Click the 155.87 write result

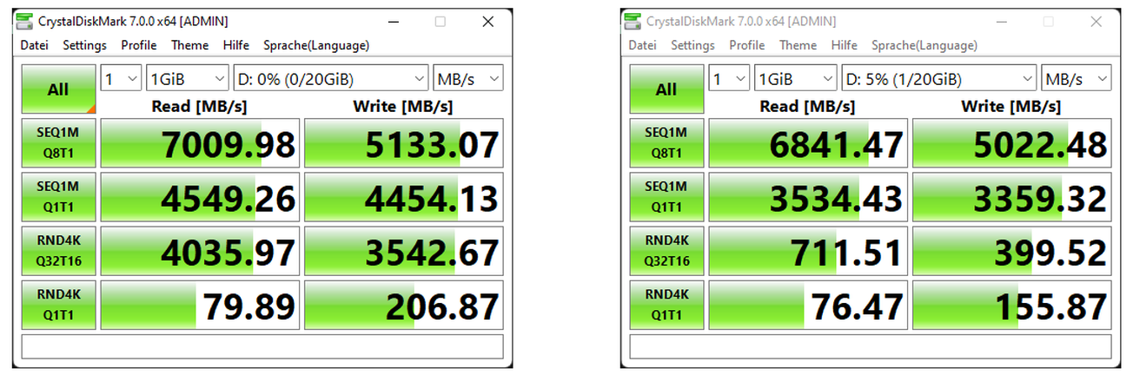coord(1012,305)
